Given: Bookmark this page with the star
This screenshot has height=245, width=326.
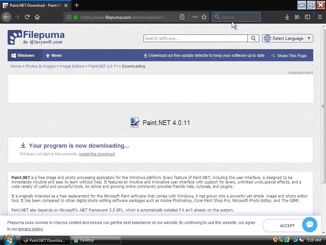Looking at the screenshot, I should click(204, 17).
